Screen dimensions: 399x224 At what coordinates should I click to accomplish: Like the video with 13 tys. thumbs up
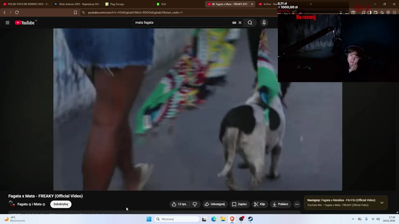[180, 204]
